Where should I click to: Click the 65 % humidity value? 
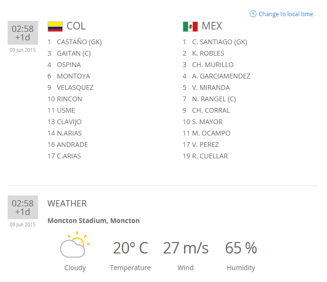click(x=241, y=248)
